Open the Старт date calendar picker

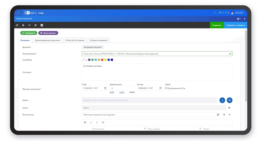coord(105,88)
